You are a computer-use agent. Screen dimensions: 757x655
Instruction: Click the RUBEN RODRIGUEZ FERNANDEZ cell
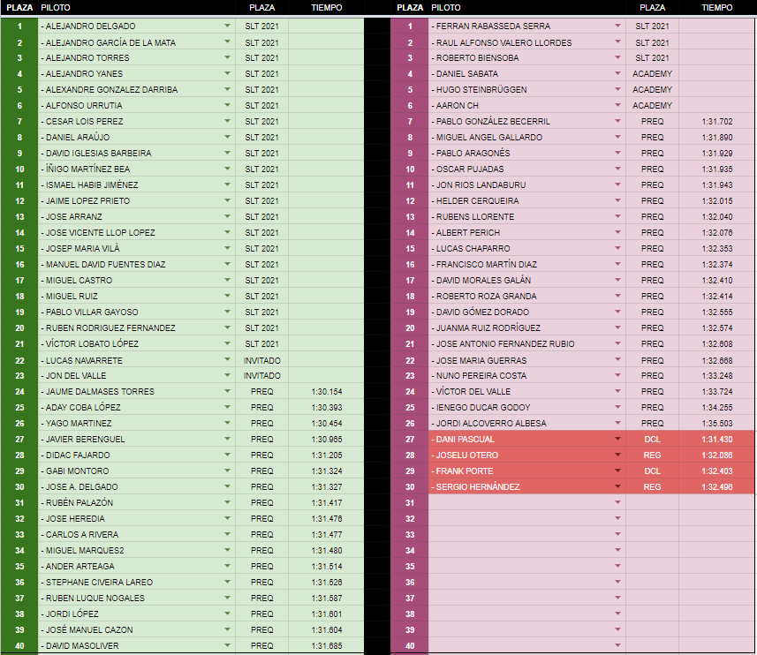coord(137,328)
